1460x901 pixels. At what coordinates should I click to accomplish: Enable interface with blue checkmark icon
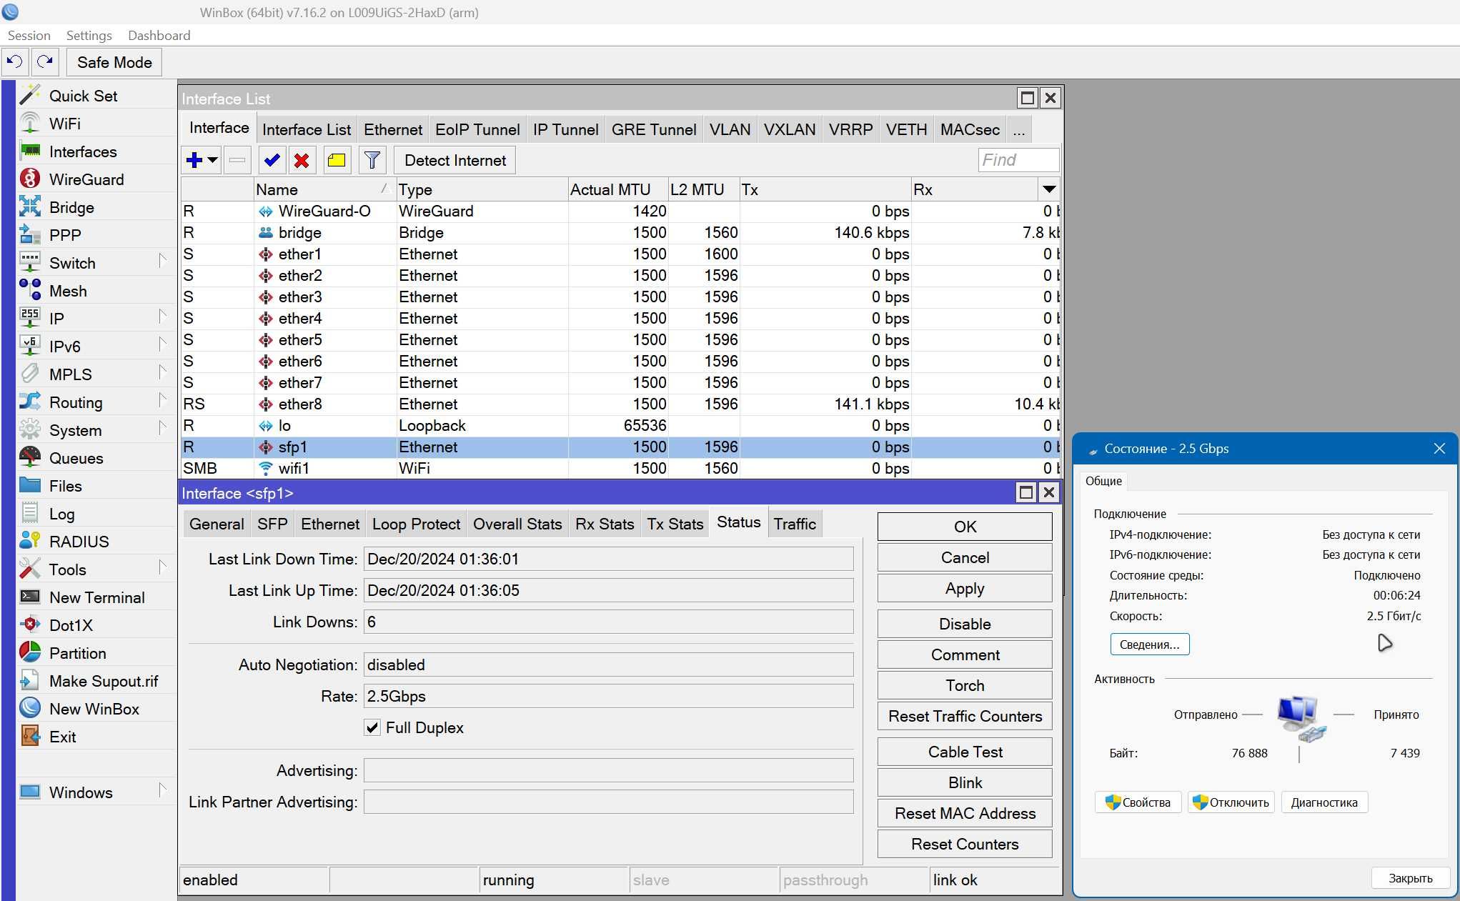point(272,160)
